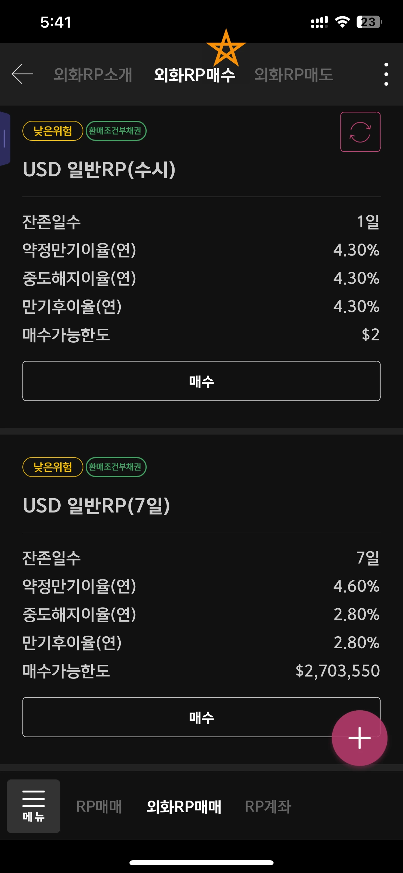The height and width of the screenshot is (873, 403).
Task: Open RP계좌 in bottom navigation
Action: coord(268,806)
